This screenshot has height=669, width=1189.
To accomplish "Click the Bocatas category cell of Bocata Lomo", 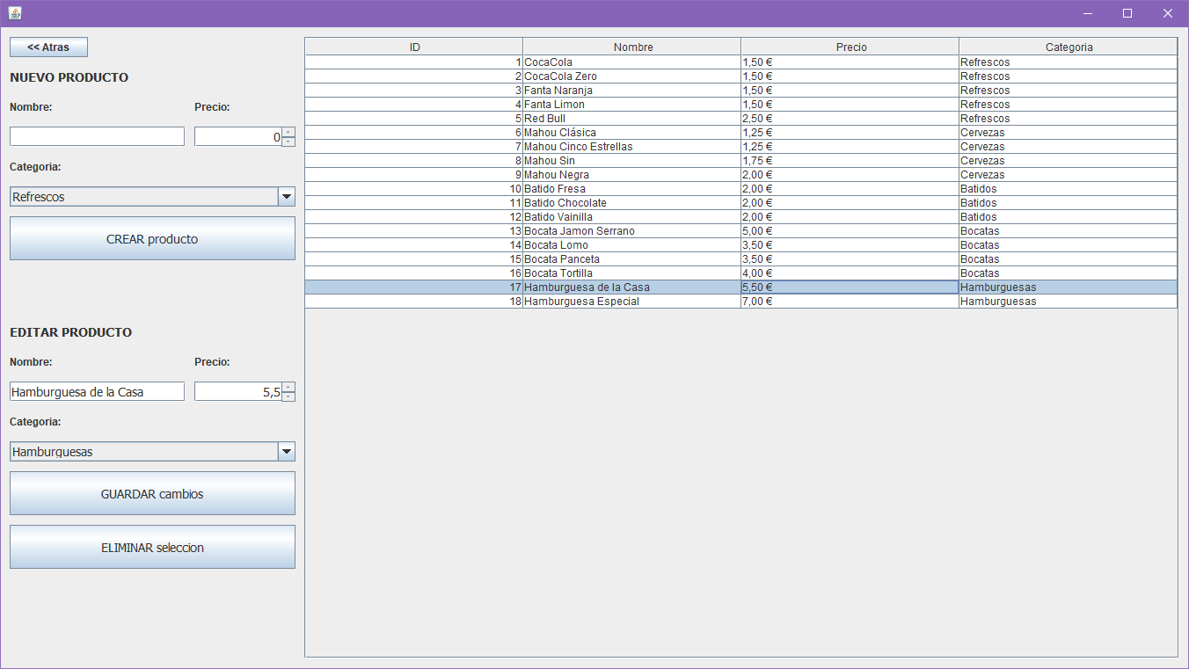I will pos(1069,245).
